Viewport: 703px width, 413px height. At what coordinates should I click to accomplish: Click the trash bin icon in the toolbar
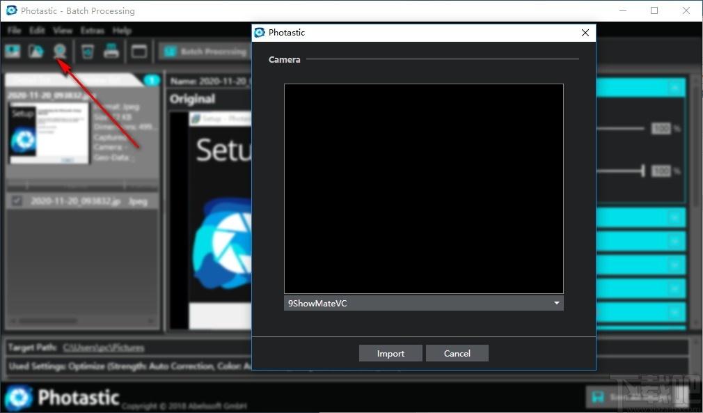point(88,51)
